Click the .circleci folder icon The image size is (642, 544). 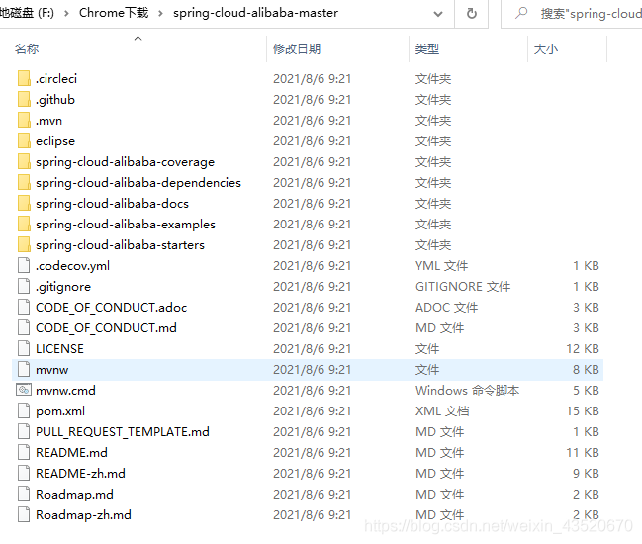24,78
